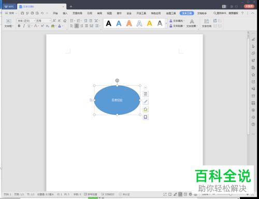This screenshot has width=259, height=199.
Task: Click the shape style brush icon beside ellipse
Action: 146,101
